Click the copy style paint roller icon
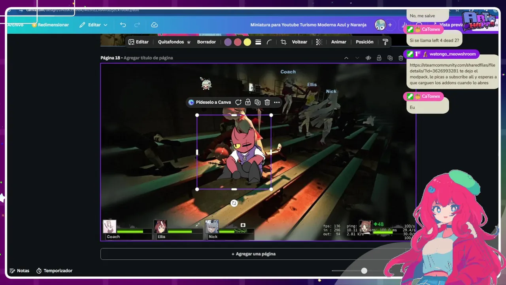This screenshot has width=506, height=285. pyautogui.click(x=385, y=42)
